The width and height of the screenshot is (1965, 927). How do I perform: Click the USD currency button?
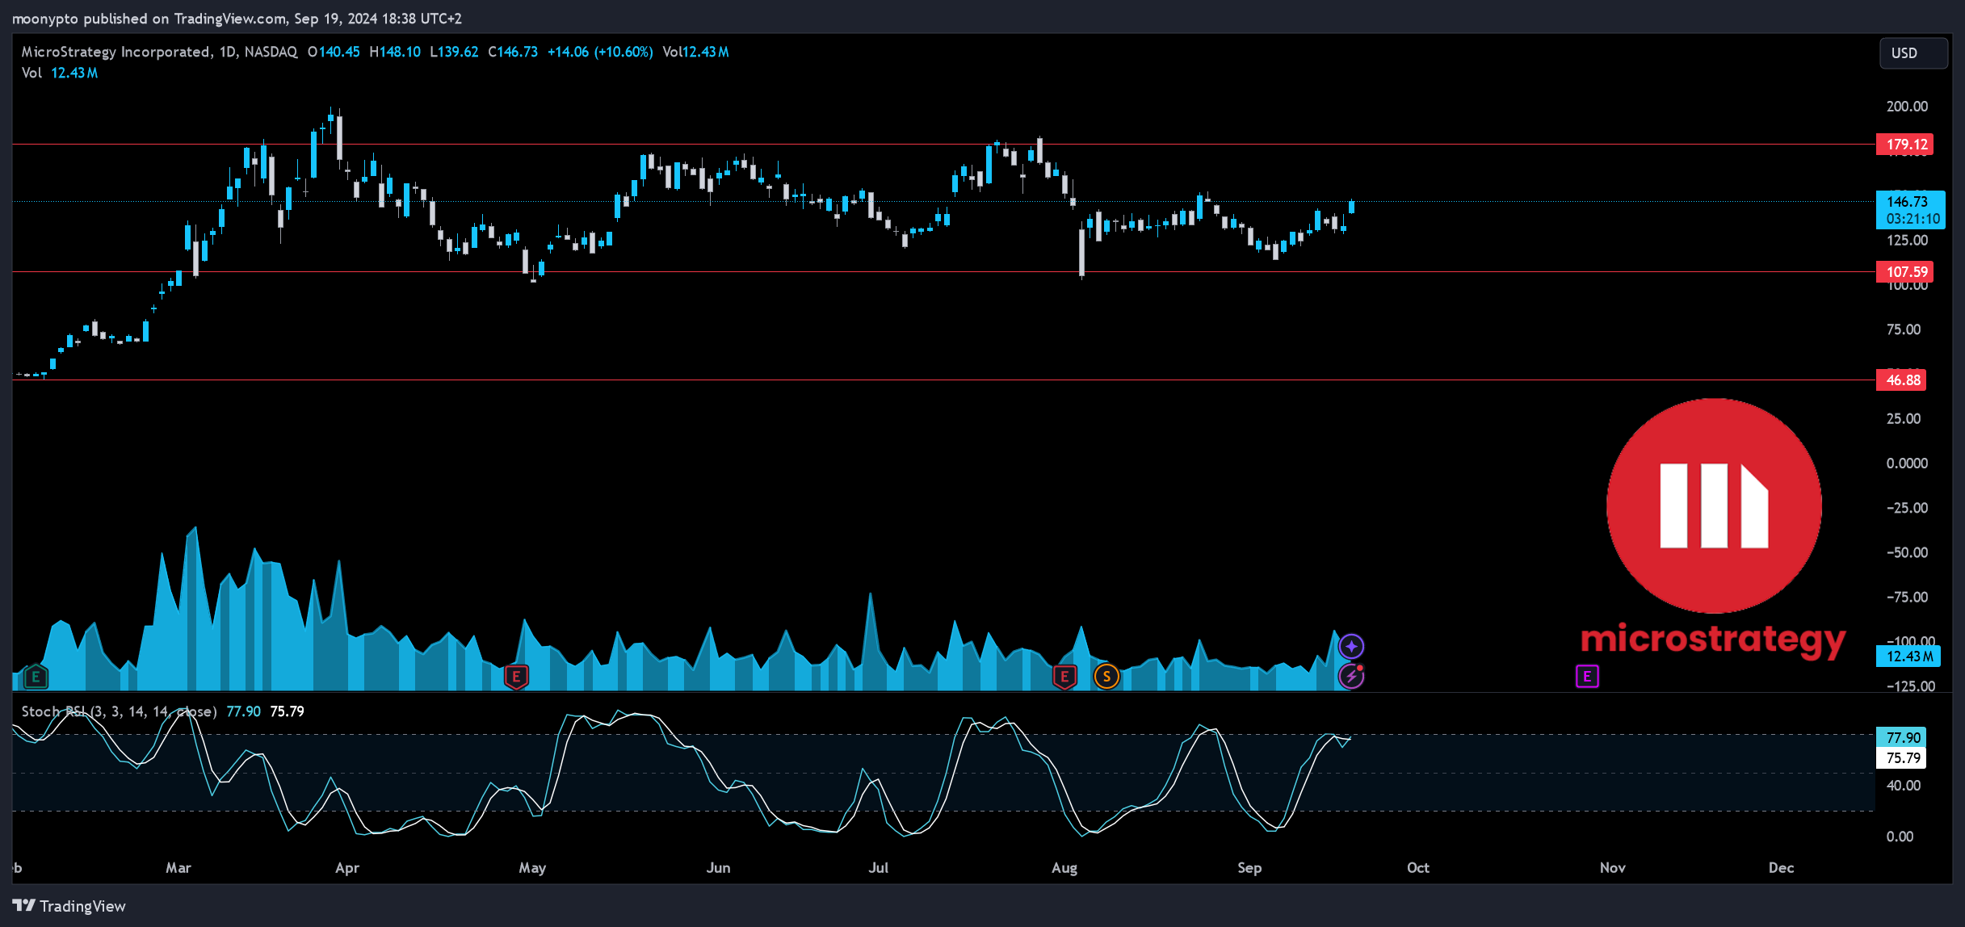click(x=1913, y=53)
